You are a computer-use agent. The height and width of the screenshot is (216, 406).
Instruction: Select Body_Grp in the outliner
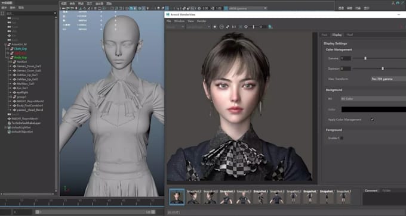(20, 58)
